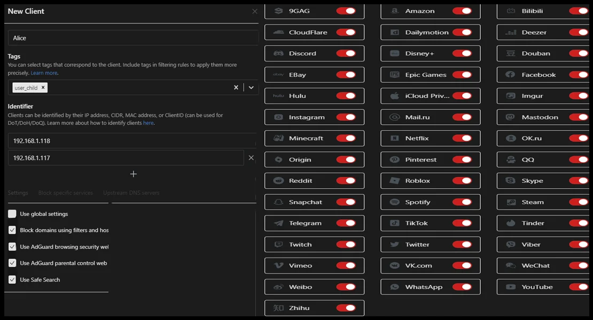This screenshot has height=320, width=593.
Task: Turn off the Hulu block switch
Action: click(x=346, y=96)
